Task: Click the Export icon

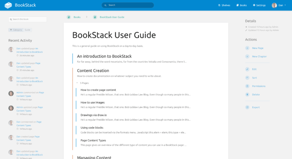Action: point(247,107)
